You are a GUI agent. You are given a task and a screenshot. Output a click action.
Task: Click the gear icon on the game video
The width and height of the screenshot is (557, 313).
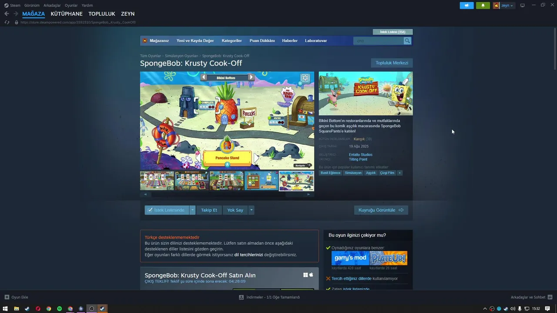(305, 78)
